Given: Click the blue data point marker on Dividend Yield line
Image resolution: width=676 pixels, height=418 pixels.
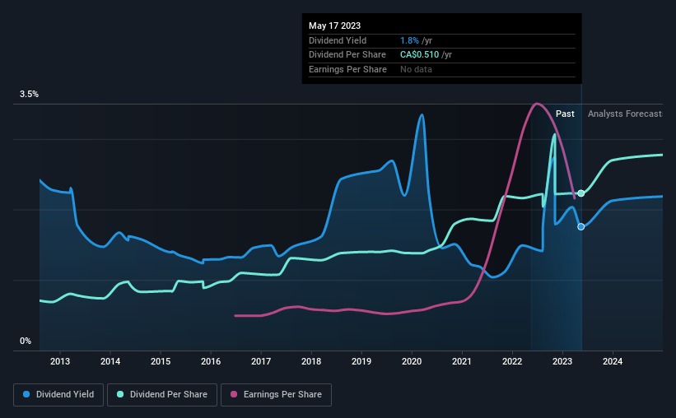Looking at the screenshot, I should (581, 226).
